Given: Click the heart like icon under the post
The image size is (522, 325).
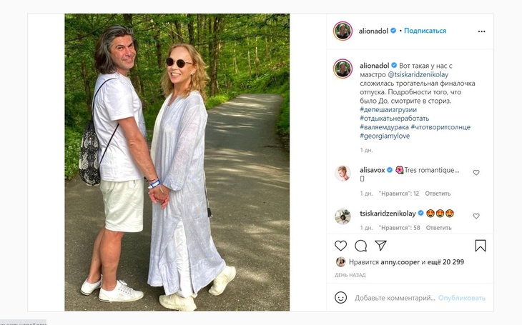Looking at the screenshot, I should 340,246.
